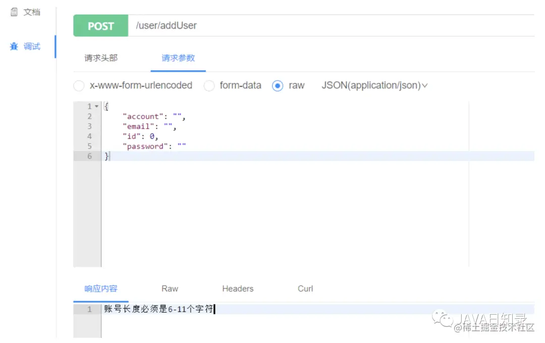Switch to the 请求参数 tab
Image resolution: width=545 pixels, height=343 pixels.
tap(178, 58)
